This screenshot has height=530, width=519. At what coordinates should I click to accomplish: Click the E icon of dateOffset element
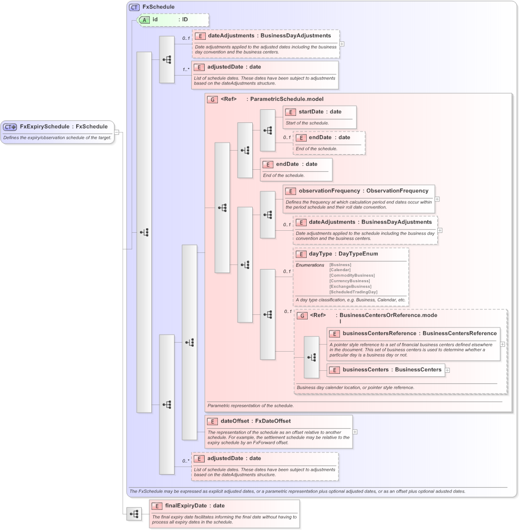pyautogui.click(x=212, y=422)
